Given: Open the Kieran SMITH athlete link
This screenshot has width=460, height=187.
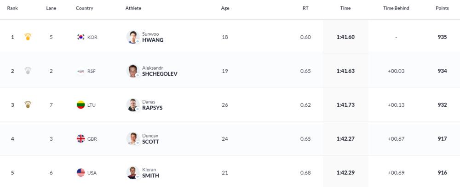Looking at the screenshot, I should click(150, 173).
